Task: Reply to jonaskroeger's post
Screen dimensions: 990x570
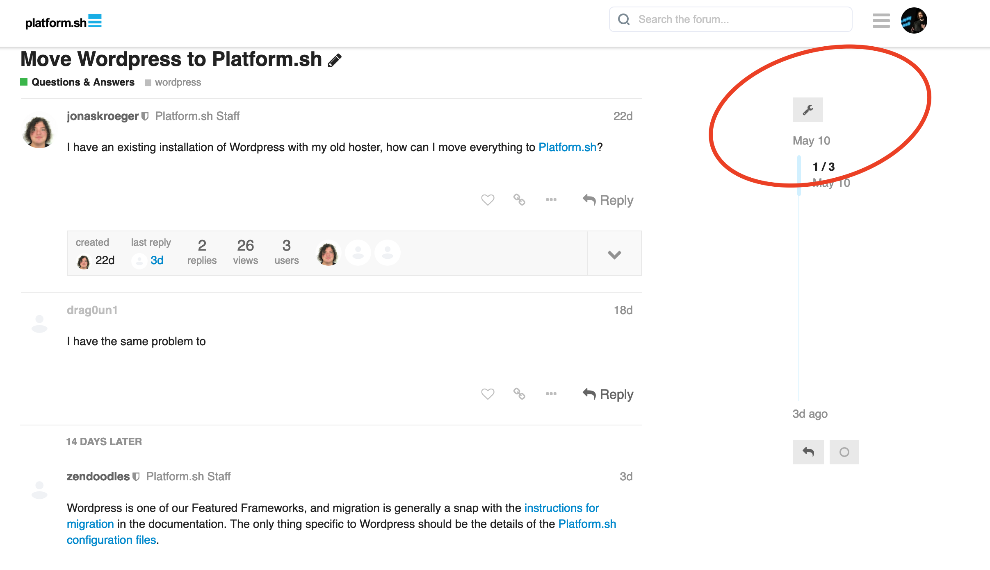Action: tap(608, 200)
